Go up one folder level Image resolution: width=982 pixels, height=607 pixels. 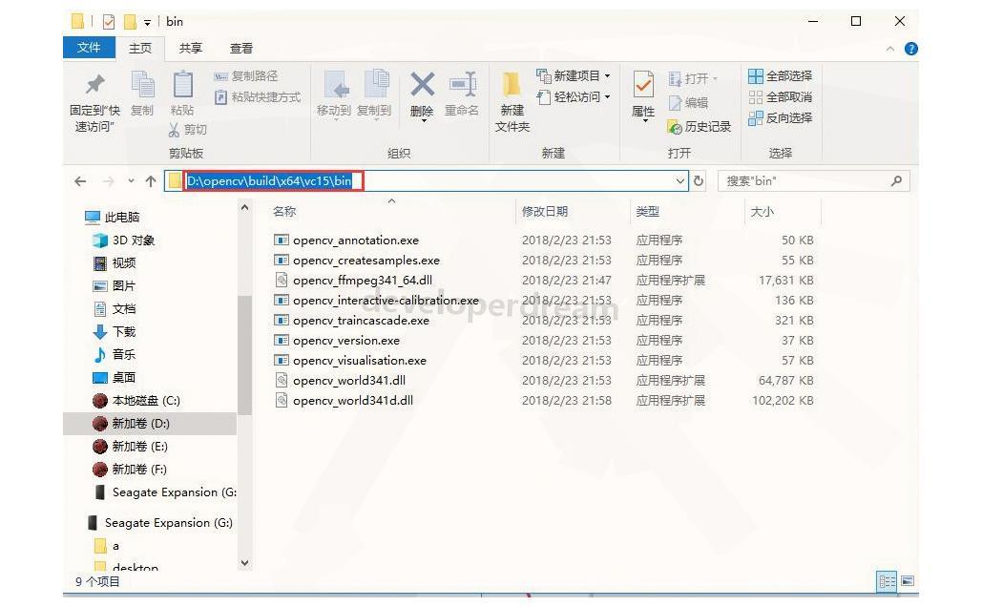tap(151, 181)
